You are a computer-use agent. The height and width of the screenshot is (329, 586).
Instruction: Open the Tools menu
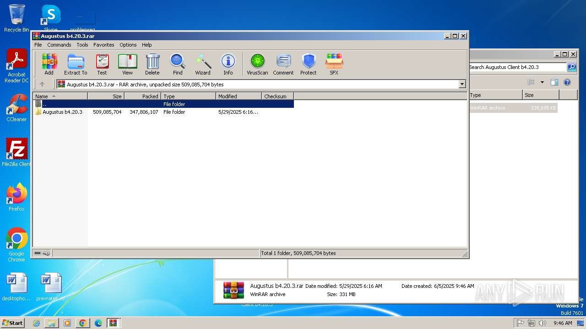click(82, 45)
